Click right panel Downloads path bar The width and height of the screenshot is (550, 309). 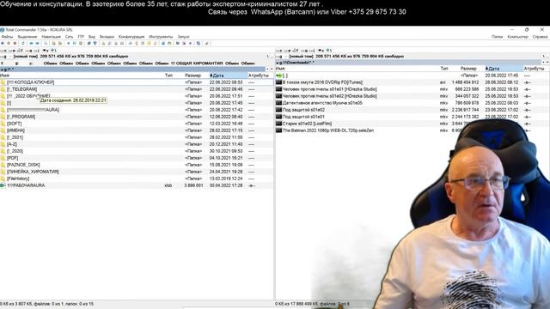[409, 63]
